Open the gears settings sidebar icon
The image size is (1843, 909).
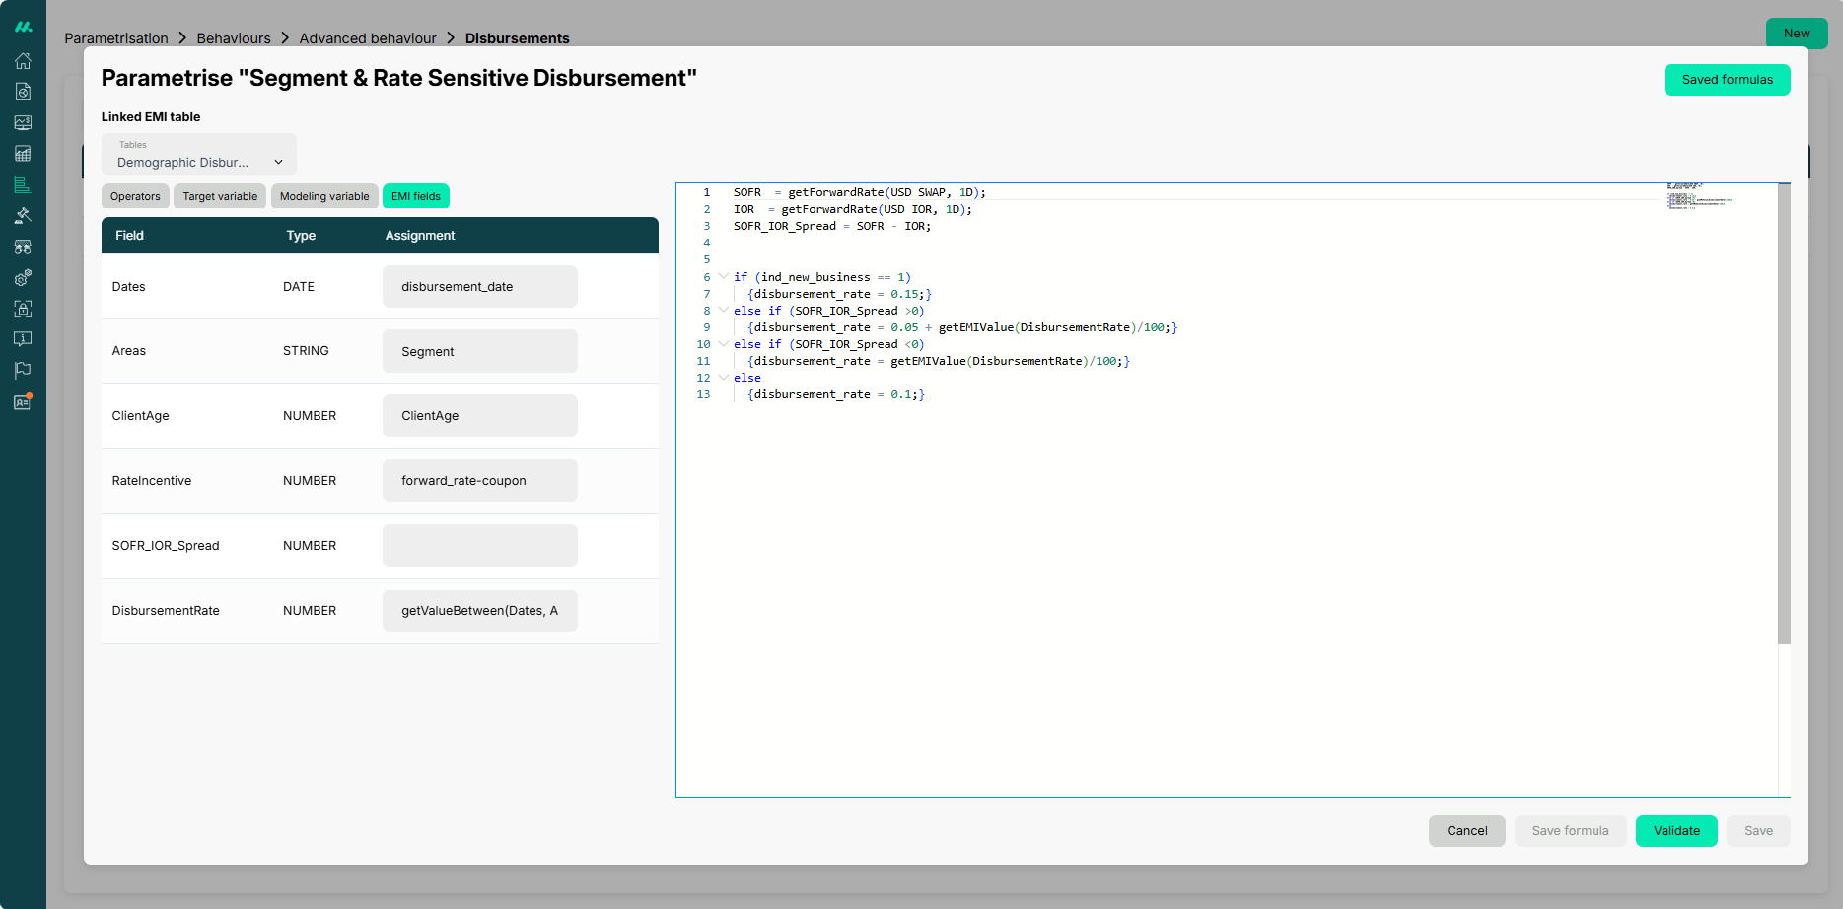(23, 278)
